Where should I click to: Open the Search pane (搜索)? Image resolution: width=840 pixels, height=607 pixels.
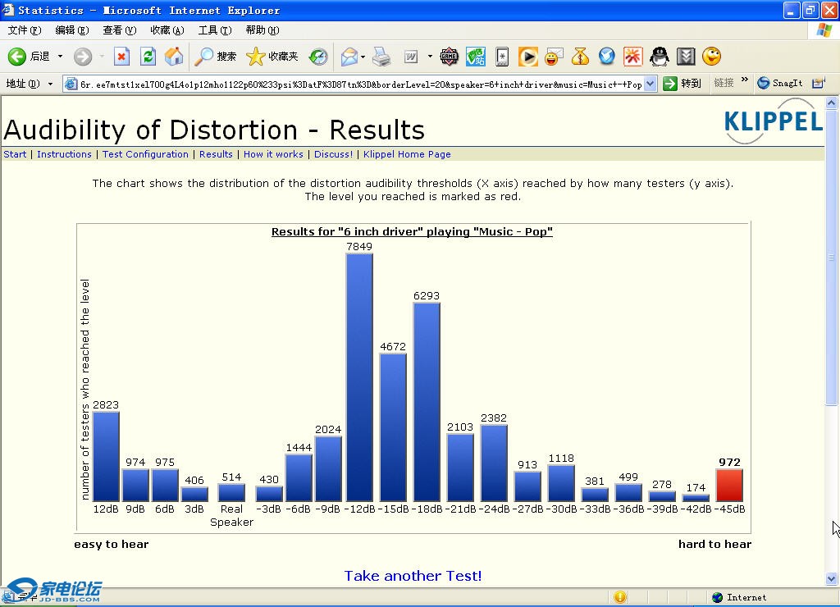pyautogui.click(x=216, y=57)
